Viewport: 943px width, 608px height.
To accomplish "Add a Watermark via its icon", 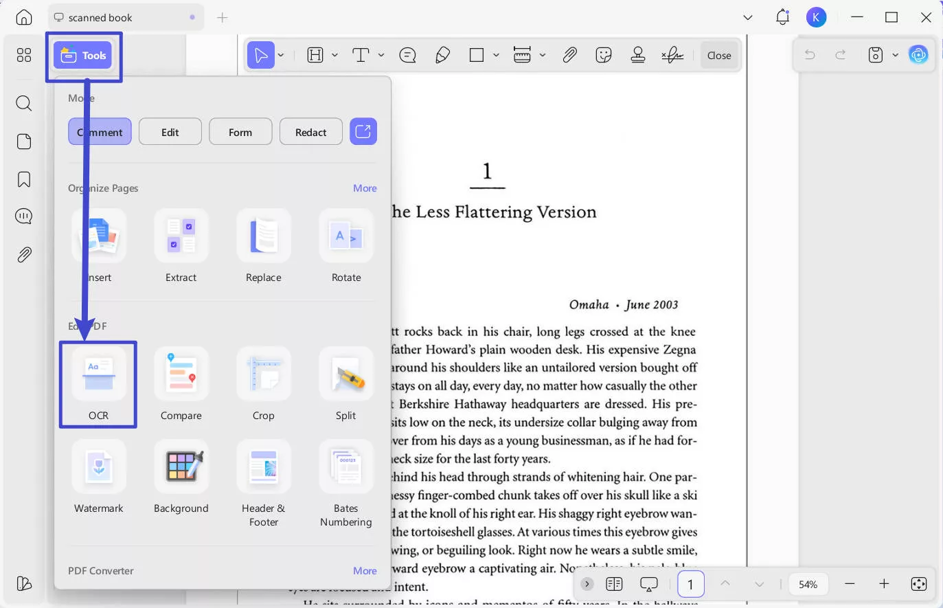I will [x=99, y=468].
